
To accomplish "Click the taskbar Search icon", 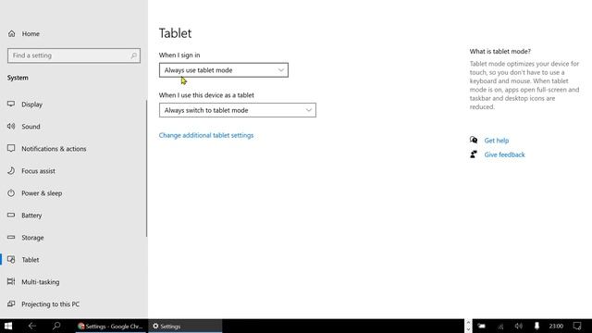I will [56, 326].
